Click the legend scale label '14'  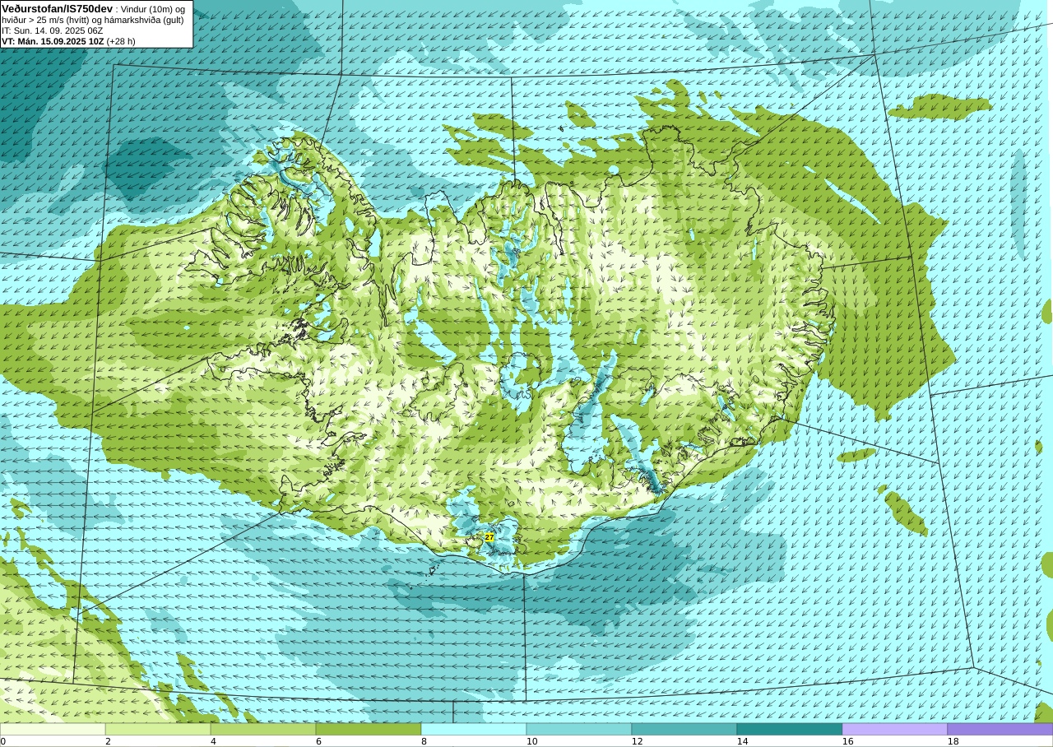(x=742, y=741)
